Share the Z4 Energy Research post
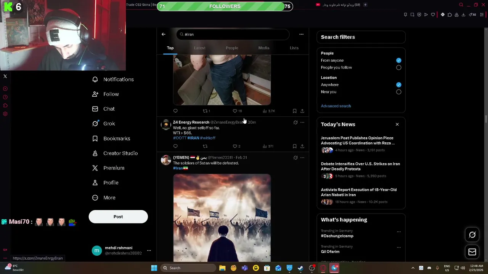This screenshot has width=488, height=274. (302, 146)
